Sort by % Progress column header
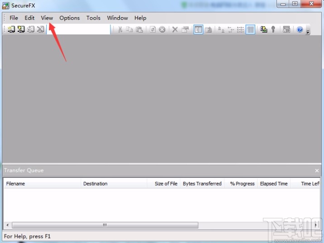The image size is (324, 243). click(241, 184)
